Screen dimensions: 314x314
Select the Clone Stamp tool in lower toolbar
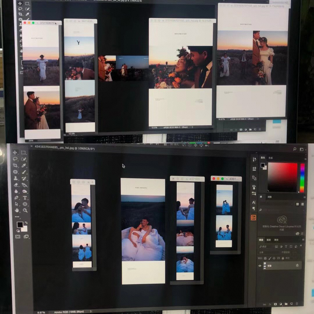[x=15, y=178]
